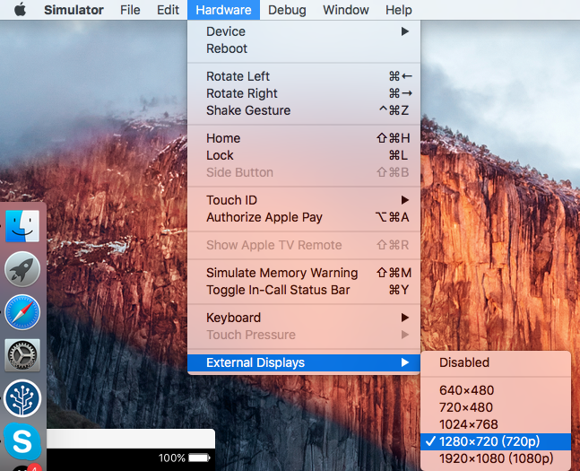Image resolution: width=580 pixels, height=471 pixels.
Task: Click the 100% battery text in simulator
Action: coord(171,458)
